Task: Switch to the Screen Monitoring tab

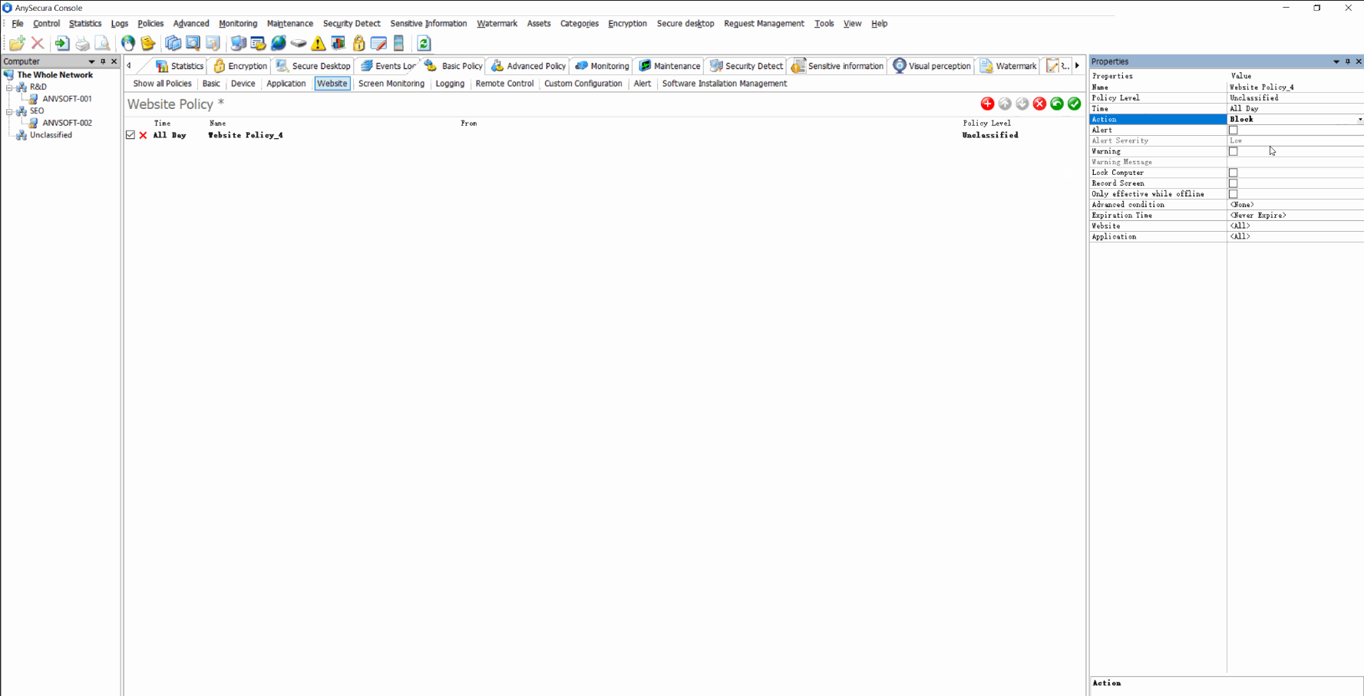Action: point(391,83)
